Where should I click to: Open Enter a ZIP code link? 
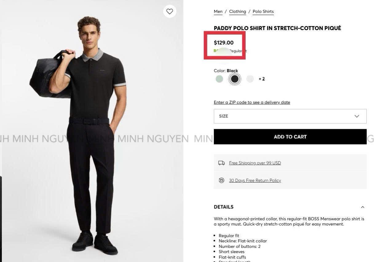[x=252, y=102]
